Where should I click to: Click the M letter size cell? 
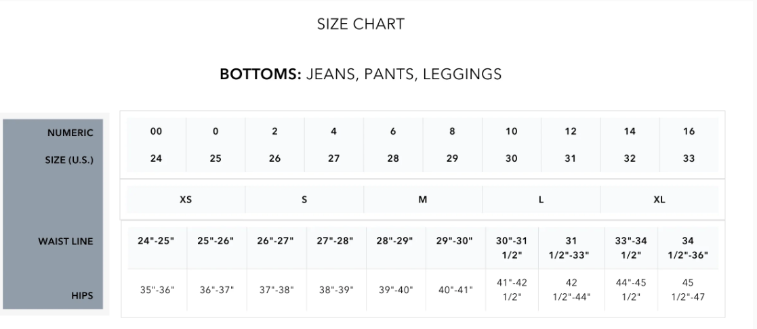point(423,200)
